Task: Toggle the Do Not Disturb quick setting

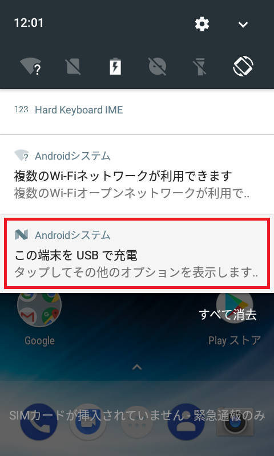Action: [158, 67]
